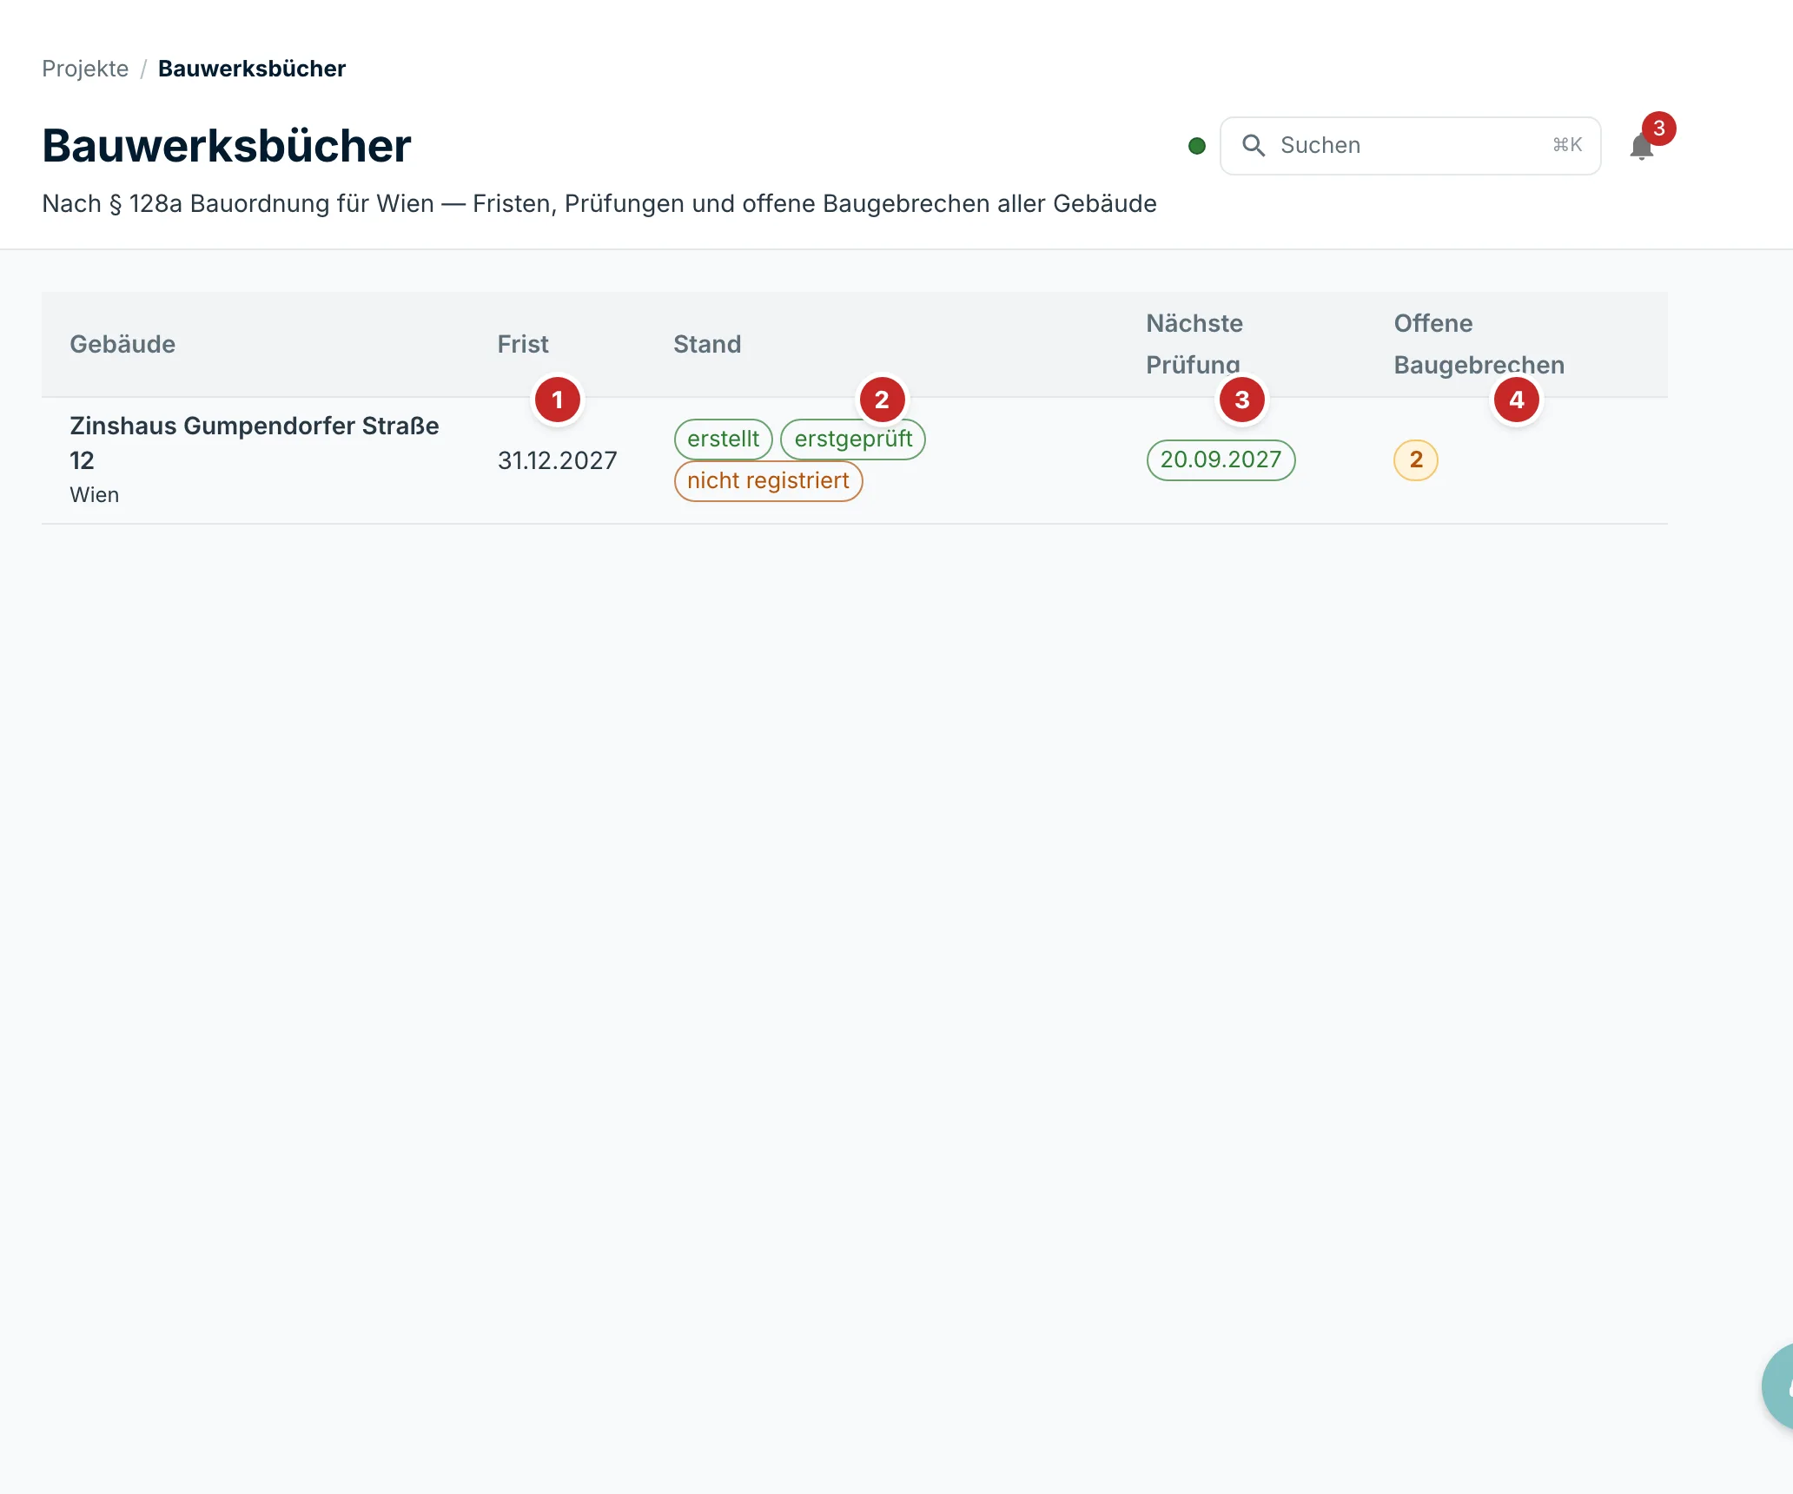Viewport: 1793px width, 1494px height.
Task: Click the Bauwerksbücher breadcrumb entry
Action: coord(252,69)
